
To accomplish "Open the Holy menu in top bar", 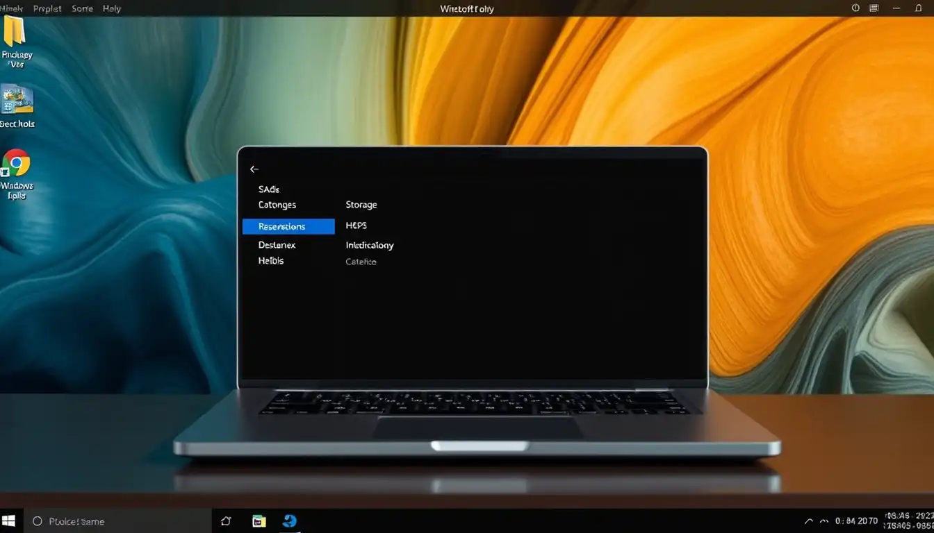I will (x=112, y=8).
